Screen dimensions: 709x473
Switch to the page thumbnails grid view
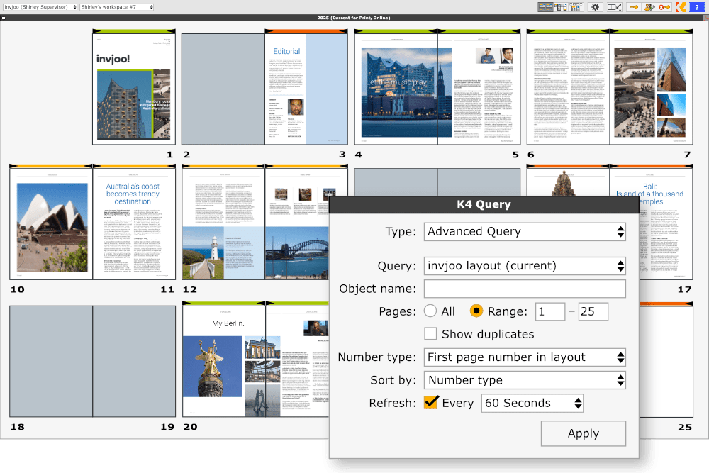click(x=545, y=7)
